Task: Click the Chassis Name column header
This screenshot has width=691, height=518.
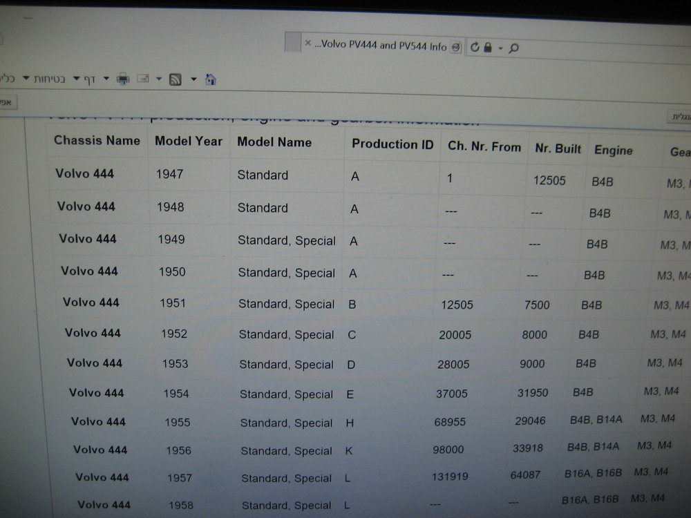Action: point(97,140)
